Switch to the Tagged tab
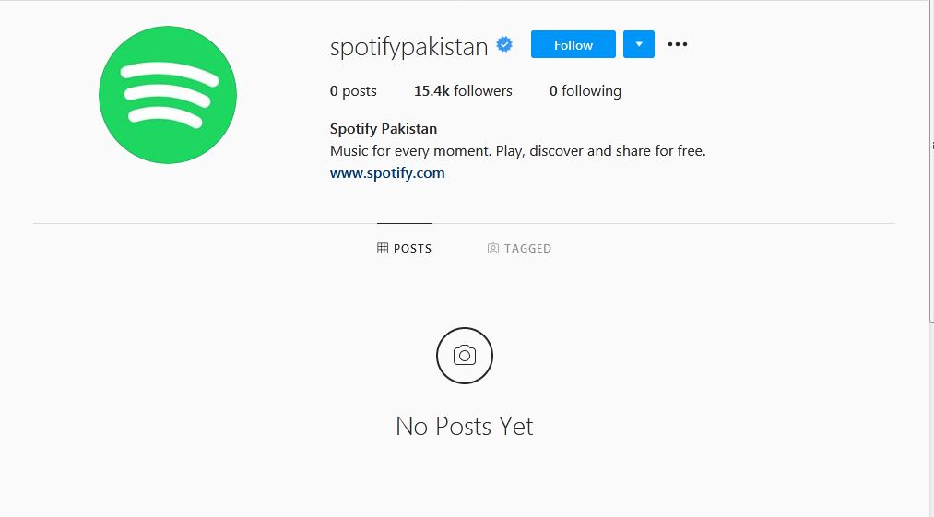934x517 pixels. (519, 249)
